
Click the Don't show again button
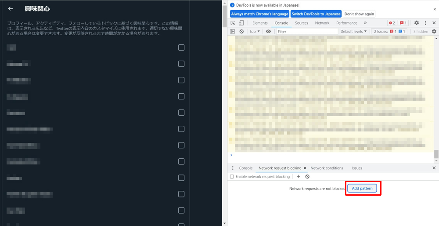[359, 14]
